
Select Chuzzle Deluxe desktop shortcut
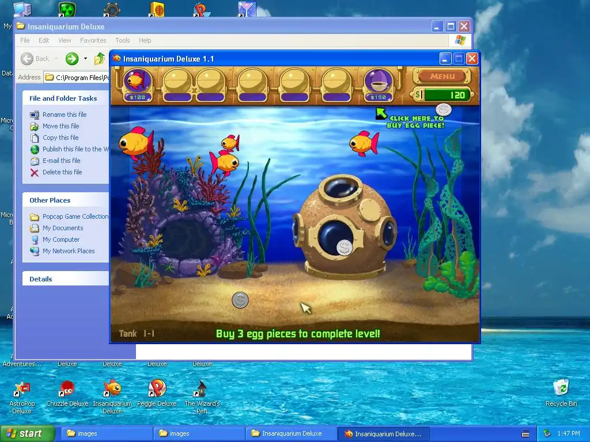[x=67, y=394]
